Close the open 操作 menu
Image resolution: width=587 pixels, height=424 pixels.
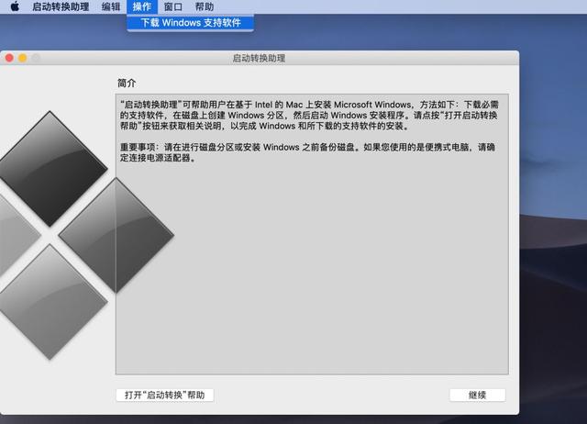142,6
